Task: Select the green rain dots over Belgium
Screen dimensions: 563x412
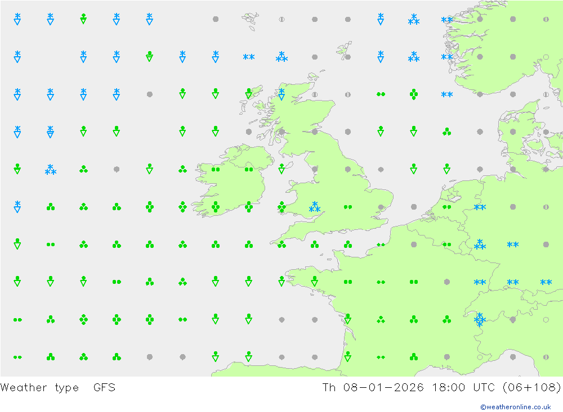Action: coord(446,245)
